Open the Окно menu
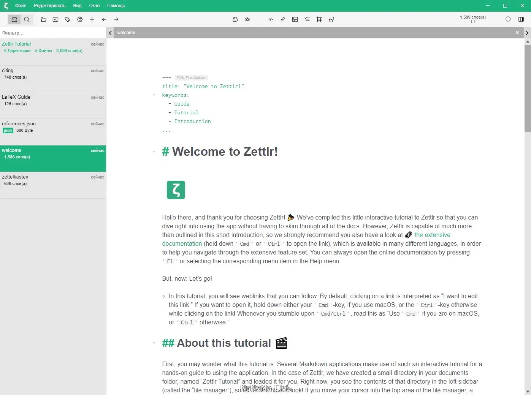The image size is (531, 395). tap(94, 6)
